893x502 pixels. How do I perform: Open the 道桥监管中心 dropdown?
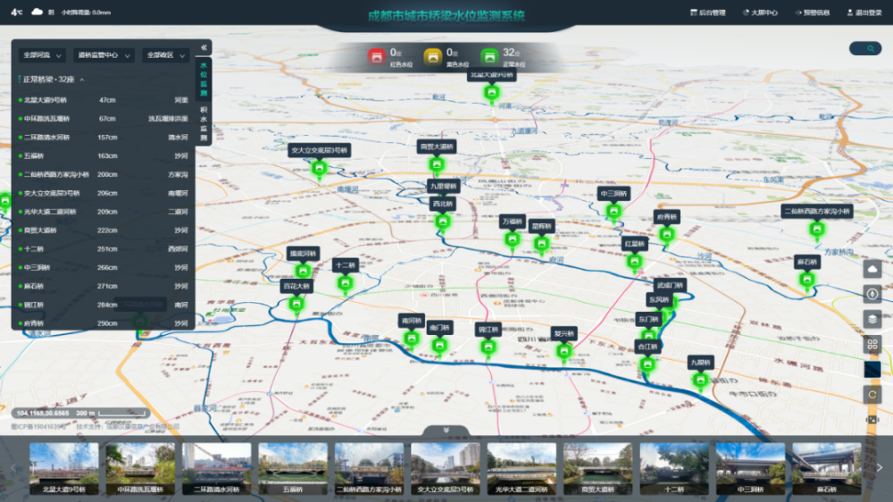click(104, 55)
